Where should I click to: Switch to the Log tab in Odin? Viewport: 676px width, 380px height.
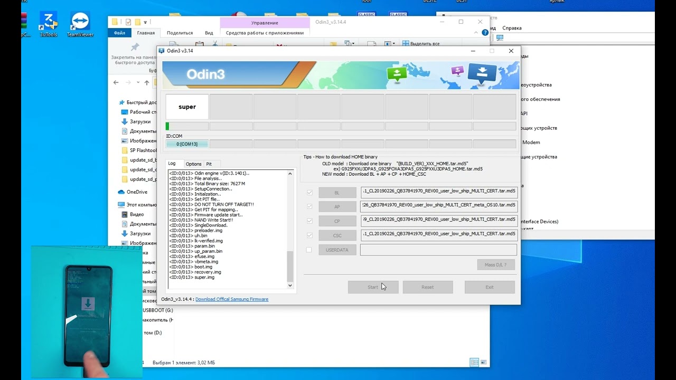[x=172, y=164]
